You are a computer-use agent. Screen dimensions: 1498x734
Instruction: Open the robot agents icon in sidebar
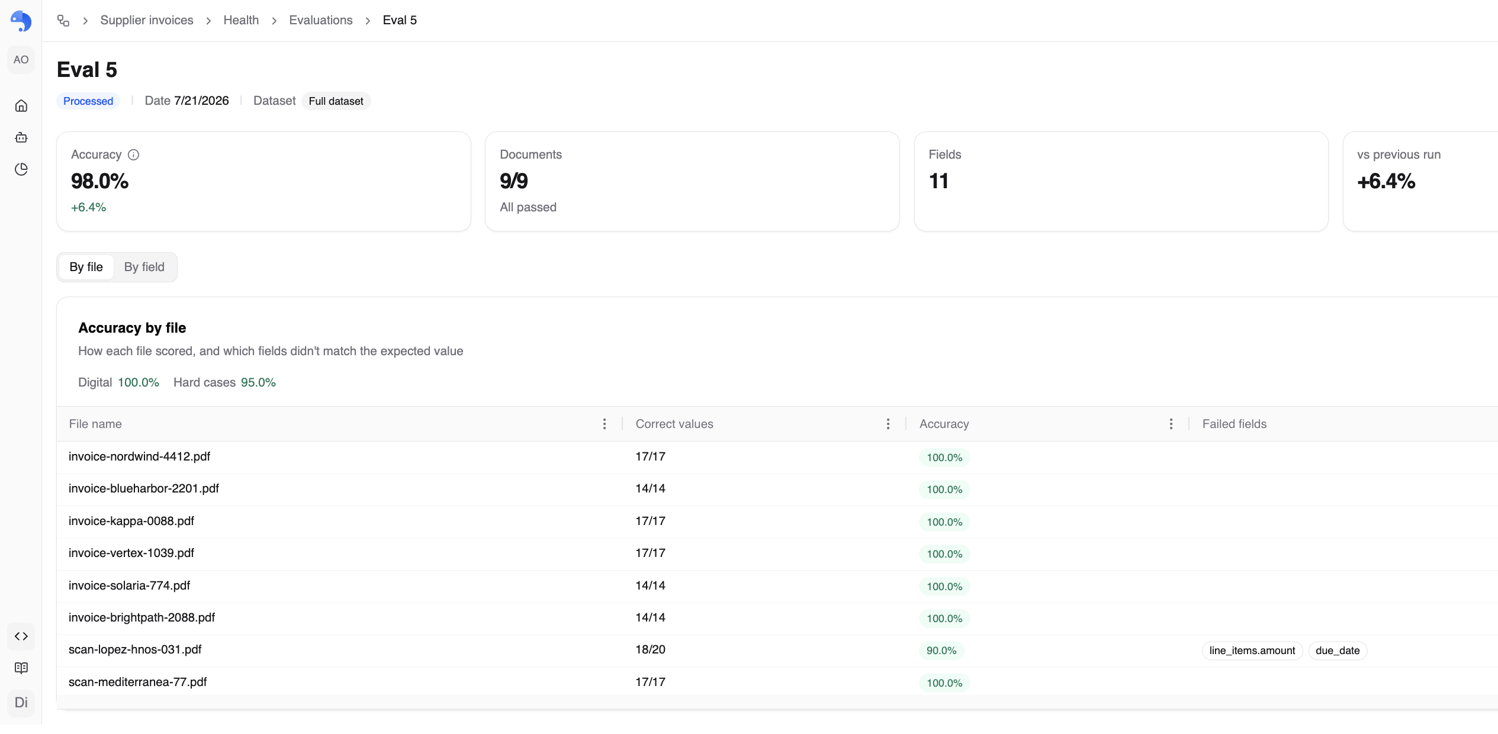21,137
